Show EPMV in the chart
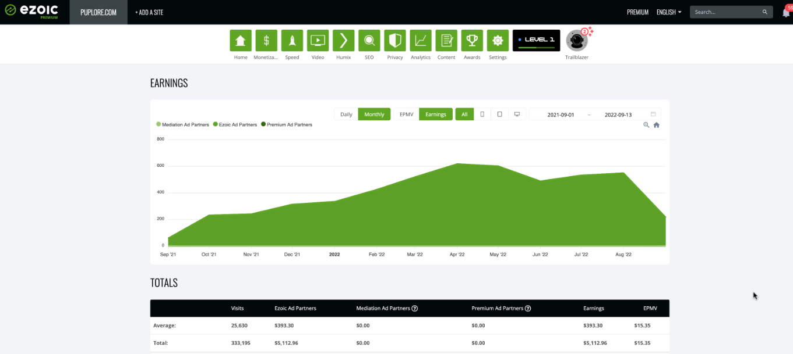 click(406, 115)
